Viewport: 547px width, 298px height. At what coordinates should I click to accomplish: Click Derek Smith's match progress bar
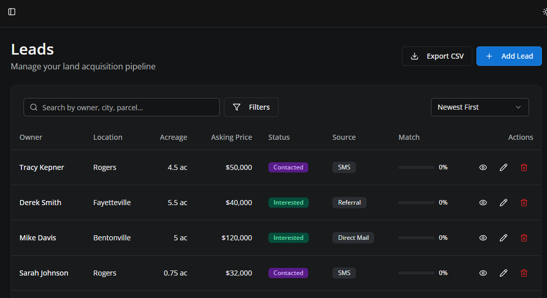click(x=416, y=202)
